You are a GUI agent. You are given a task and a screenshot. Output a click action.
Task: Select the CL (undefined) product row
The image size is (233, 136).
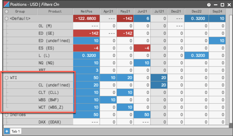coord(54,85)
